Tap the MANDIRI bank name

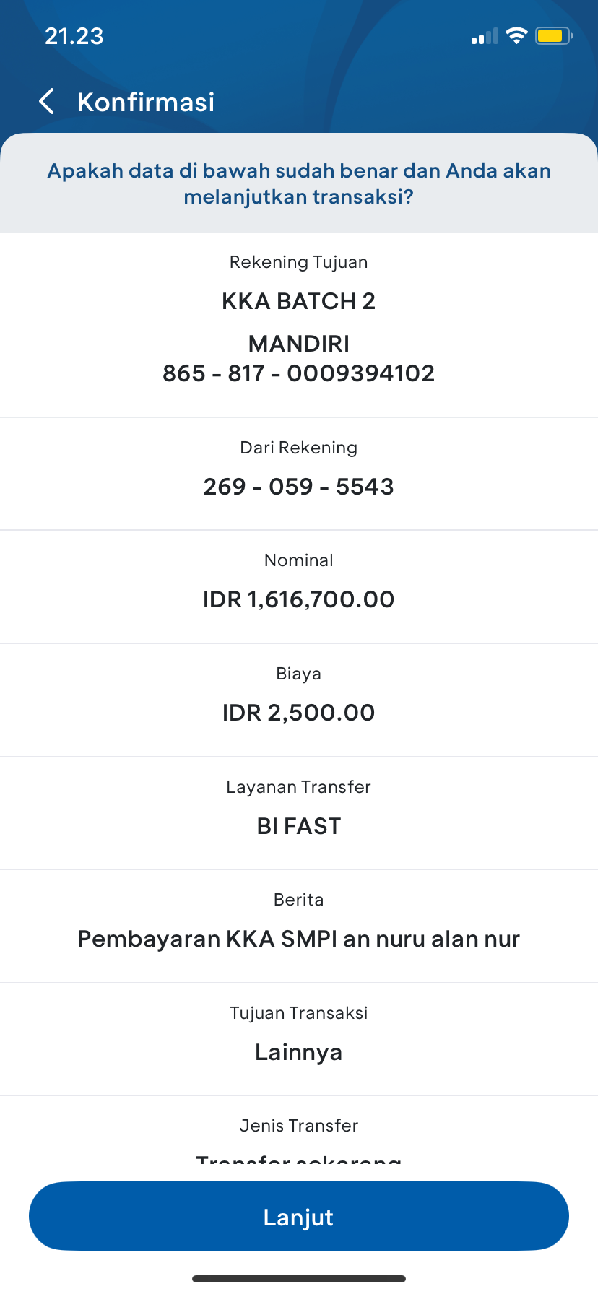(299, 344)
